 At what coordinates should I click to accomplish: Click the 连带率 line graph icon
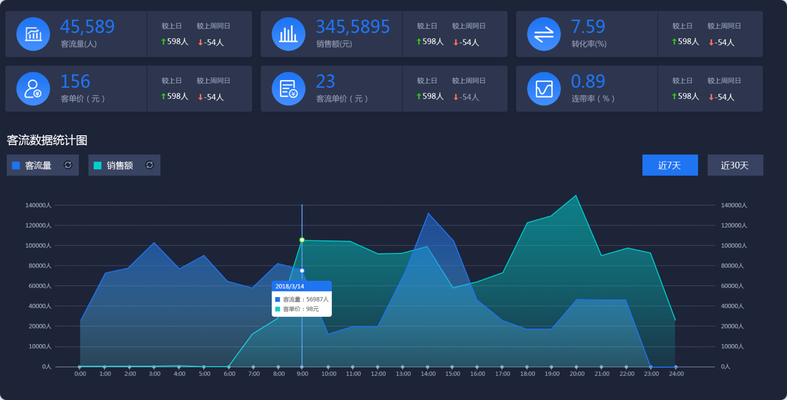(544, 89)
